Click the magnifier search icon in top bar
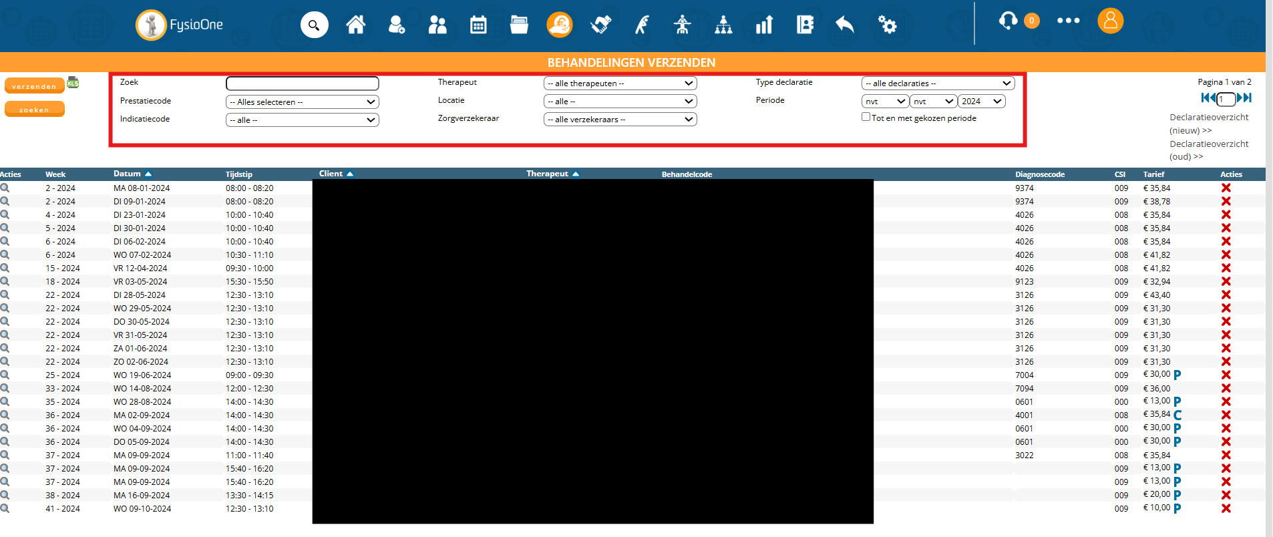Screen dimensions: 1273x537 314,25
